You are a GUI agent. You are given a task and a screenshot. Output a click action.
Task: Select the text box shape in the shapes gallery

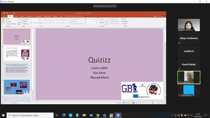point(86,19)
